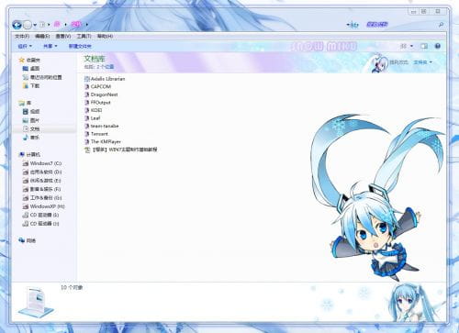
Task: Click the 网络 (Network) icon in sidebar
Action: (22, 240)
